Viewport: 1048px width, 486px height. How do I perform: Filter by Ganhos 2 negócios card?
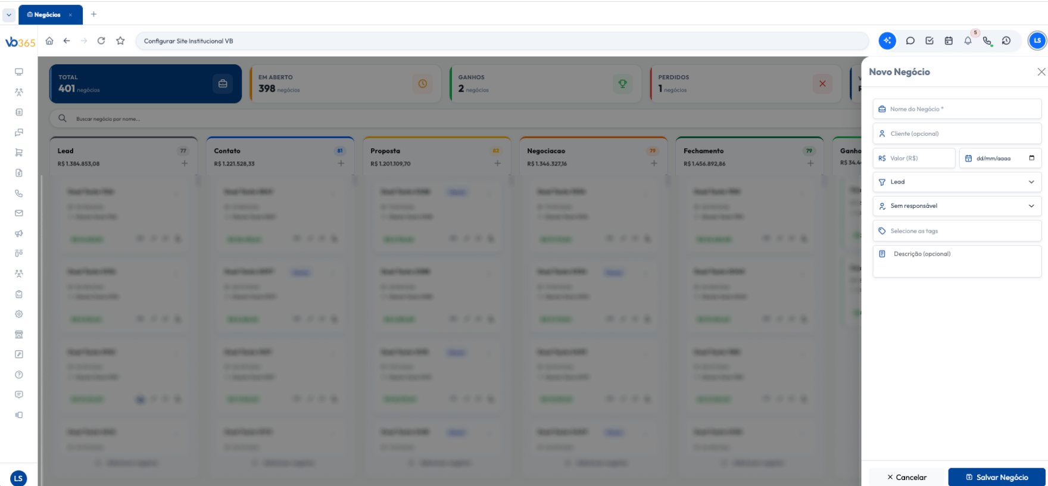click(x=545, y=84)
